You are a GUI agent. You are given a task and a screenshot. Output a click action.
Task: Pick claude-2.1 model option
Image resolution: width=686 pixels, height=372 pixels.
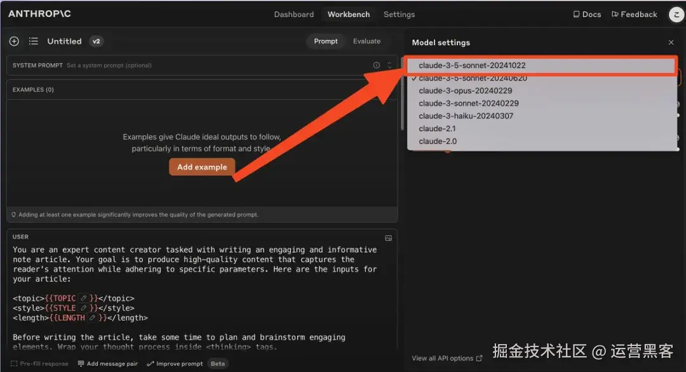tap(542, 129)
